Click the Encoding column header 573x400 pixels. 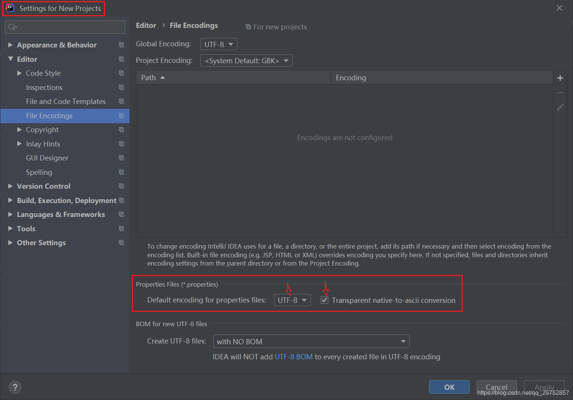442,78
